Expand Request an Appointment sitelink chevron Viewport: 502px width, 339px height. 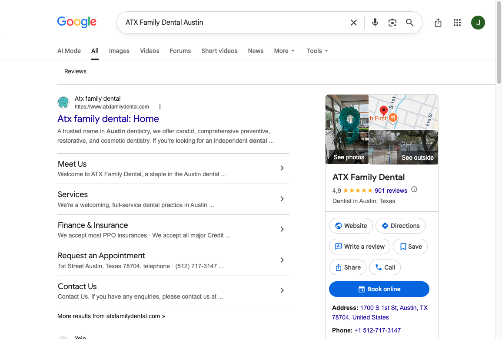(x=282, y=260)
